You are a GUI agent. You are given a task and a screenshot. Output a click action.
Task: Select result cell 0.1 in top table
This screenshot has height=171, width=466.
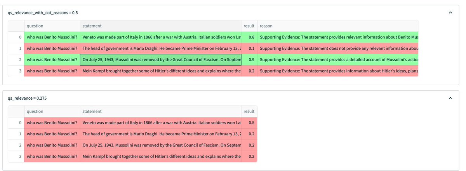coord(249,48)
